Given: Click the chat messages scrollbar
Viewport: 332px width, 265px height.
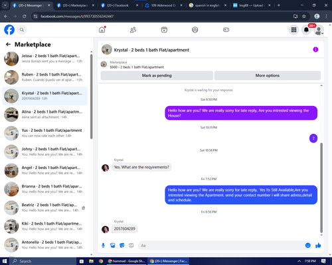Looking at the screenshot, I should (x=321, y=187).
